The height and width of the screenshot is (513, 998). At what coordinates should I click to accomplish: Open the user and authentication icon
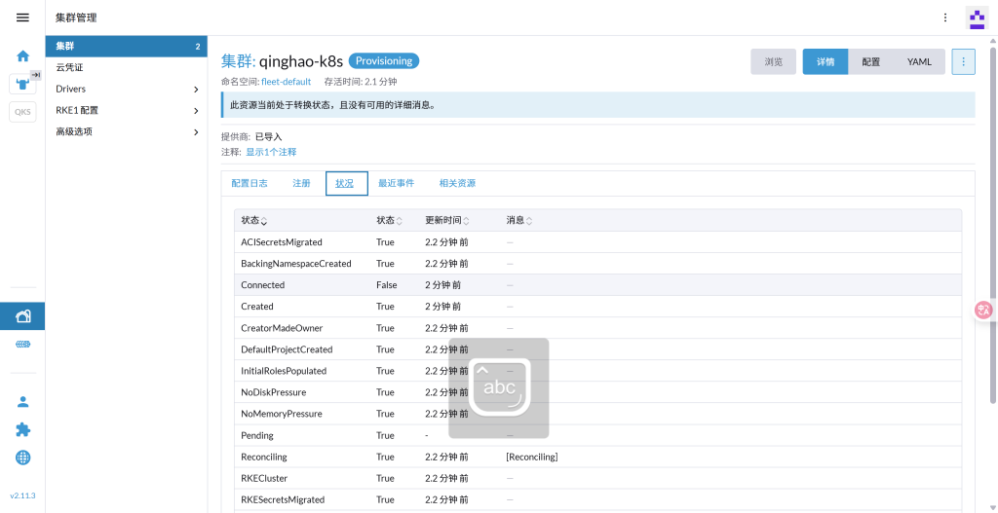pos(22,401)
